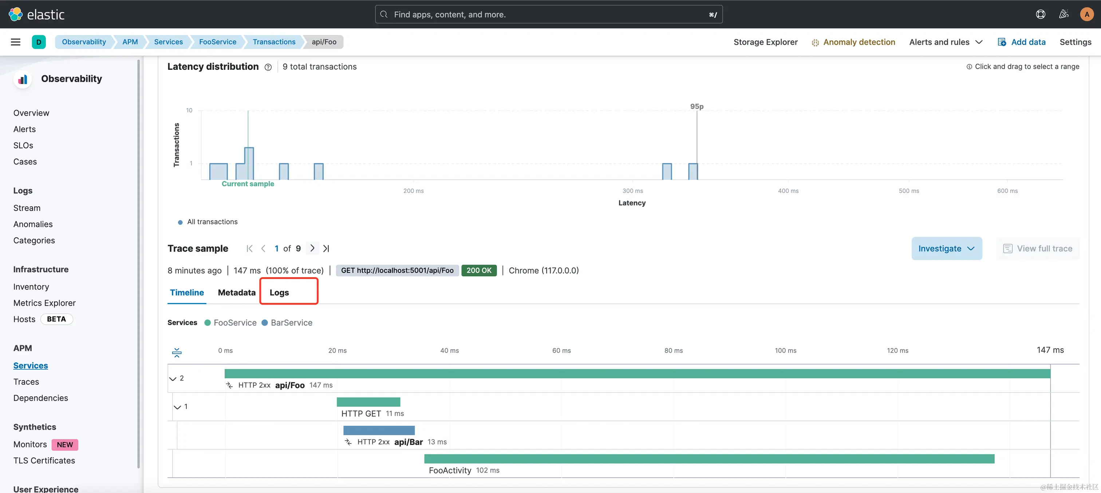Click the Latency distribution help icon
Screen dimensions: 1101x493
click(268, 67)
